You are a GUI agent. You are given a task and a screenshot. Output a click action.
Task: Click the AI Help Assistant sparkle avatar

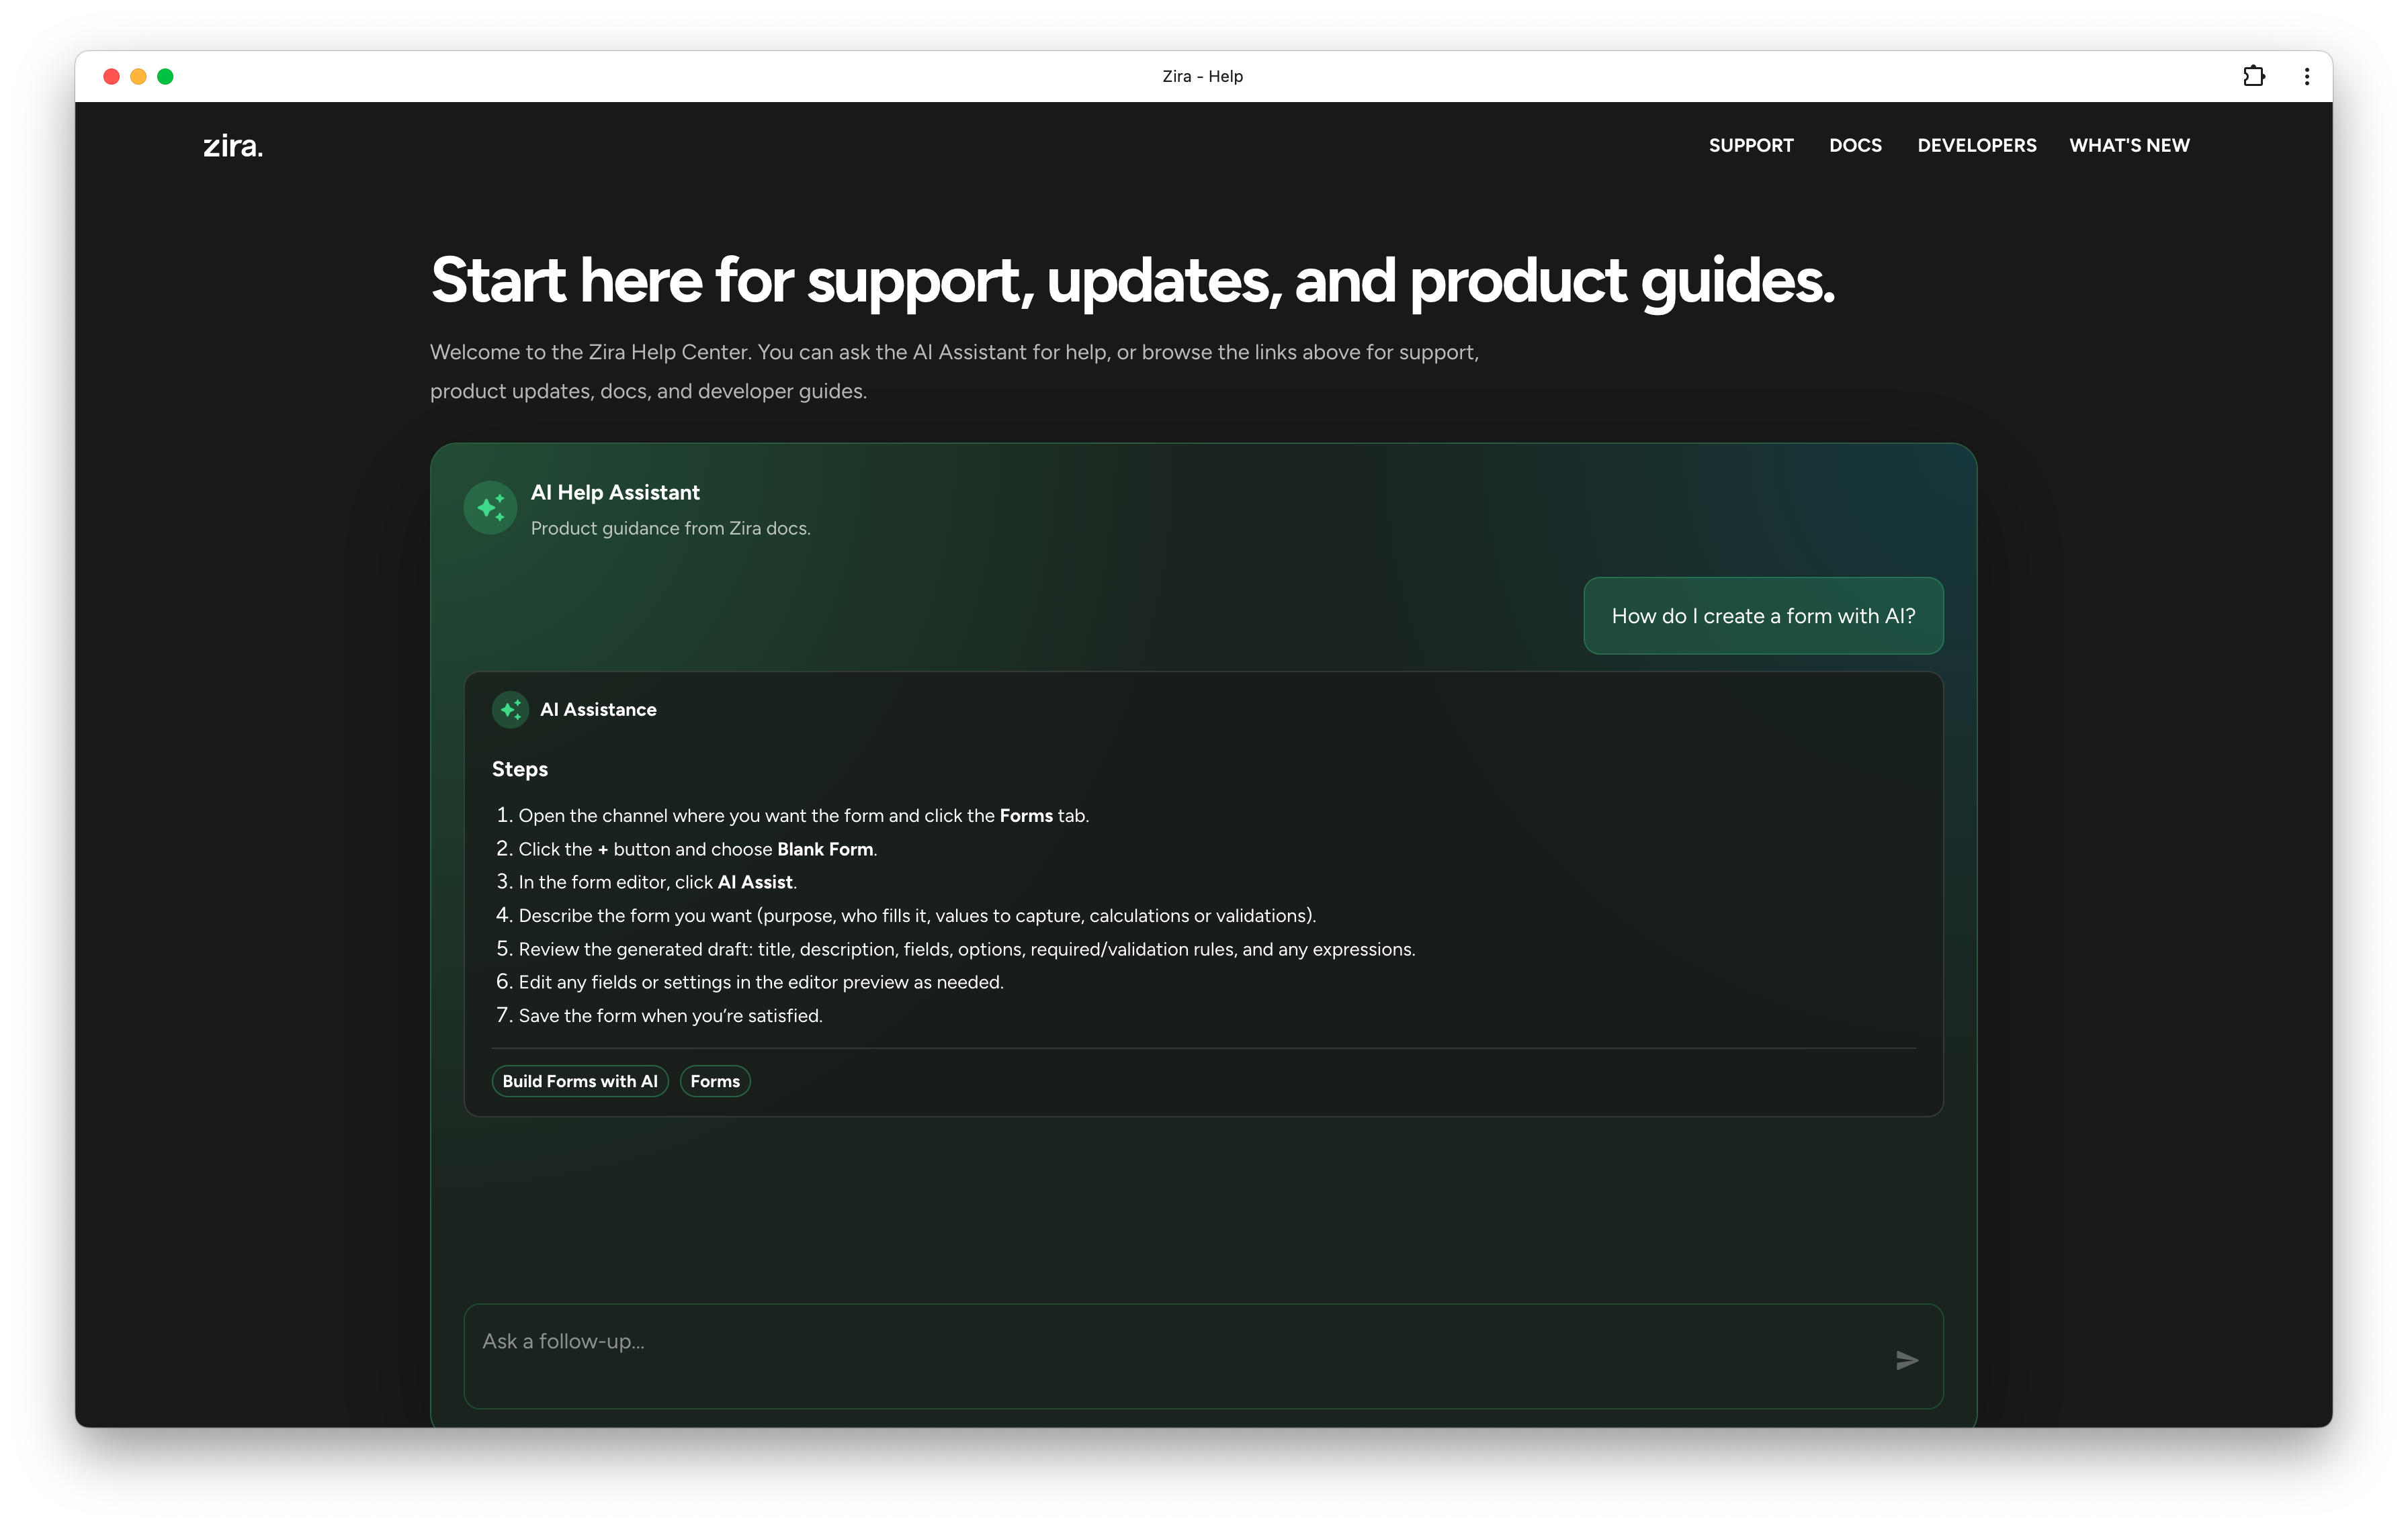490,508
